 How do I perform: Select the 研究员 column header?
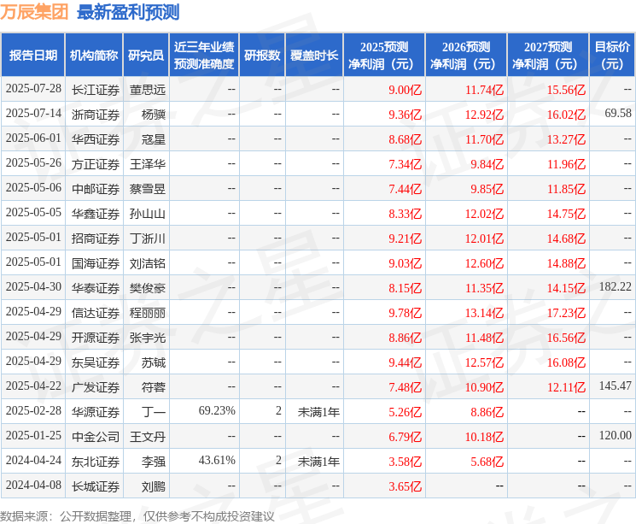click(146, 55)
